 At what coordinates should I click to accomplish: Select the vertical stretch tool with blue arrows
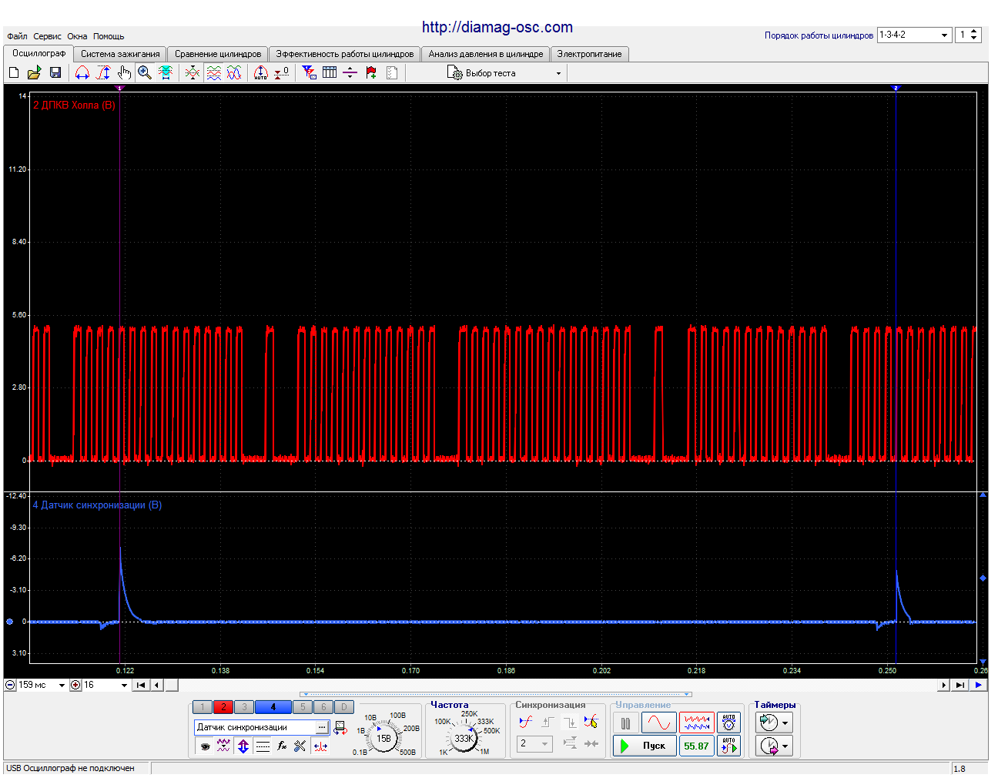103,72
